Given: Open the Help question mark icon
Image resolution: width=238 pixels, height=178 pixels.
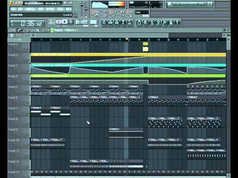Looking at the screenshot, I should click(x=177, y=22).
